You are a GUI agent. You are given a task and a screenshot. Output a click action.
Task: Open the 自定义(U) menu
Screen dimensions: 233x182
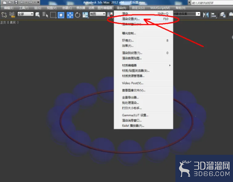[x=138, y=8]
